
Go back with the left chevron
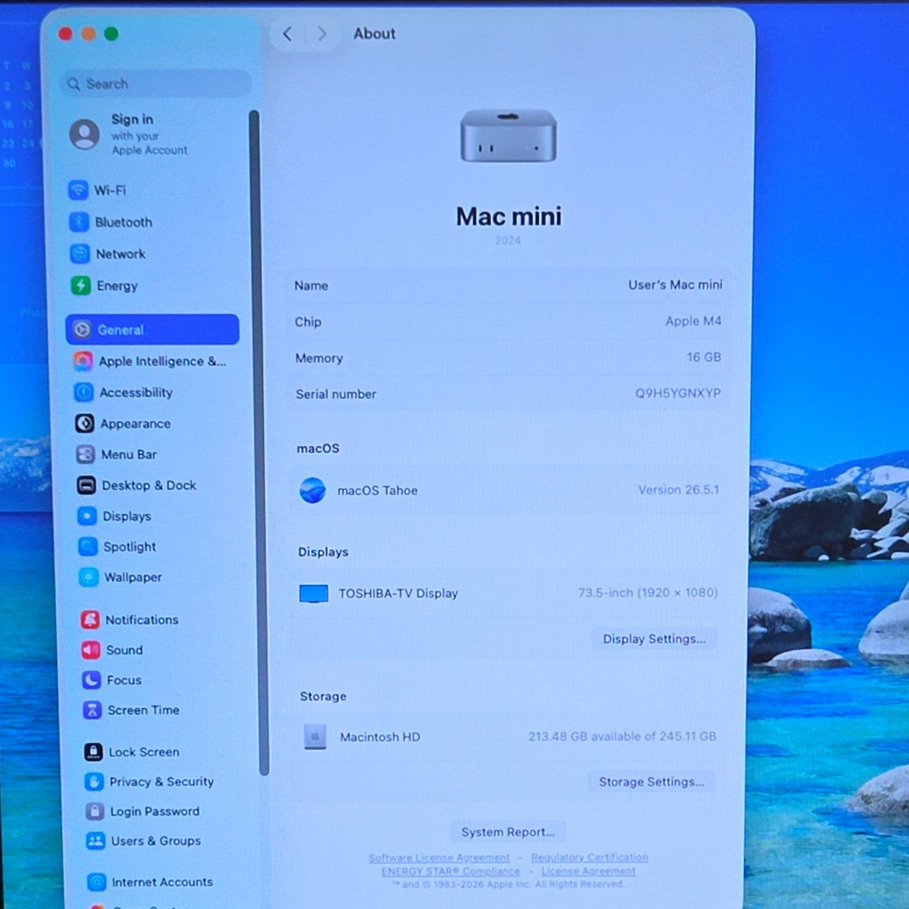[x=287, y=34]
